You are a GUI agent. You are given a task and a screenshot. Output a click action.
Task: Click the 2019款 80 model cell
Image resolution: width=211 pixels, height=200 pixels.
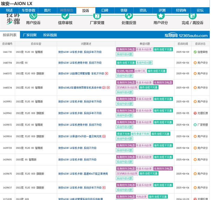click(22, 63)
